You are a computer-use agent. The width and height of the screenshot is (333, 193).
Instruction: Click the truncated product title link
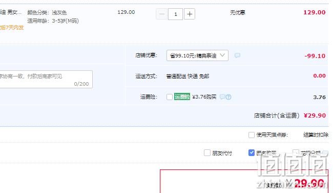(11, 12)
